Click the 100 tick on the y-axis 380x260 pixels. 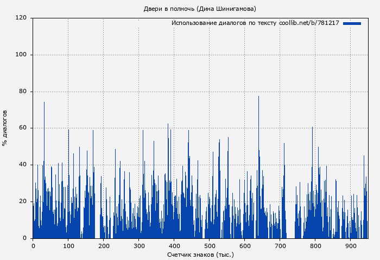(x=21, y=55)
